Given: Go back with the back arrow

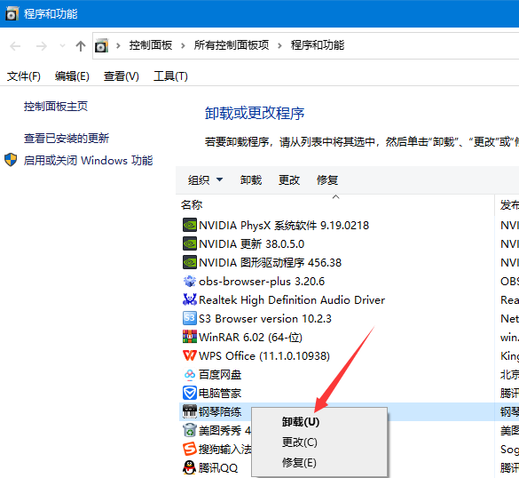Looking at the screenshot, I should pyautogui.click(x=15, y=46).
